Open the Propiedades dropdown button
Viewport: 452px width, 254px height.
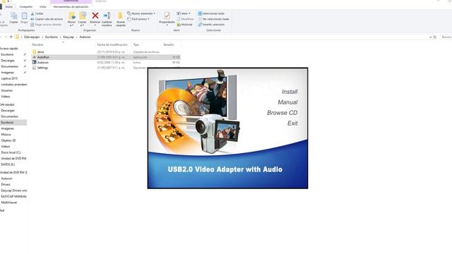pyautogui.click(x=167, y=25)
